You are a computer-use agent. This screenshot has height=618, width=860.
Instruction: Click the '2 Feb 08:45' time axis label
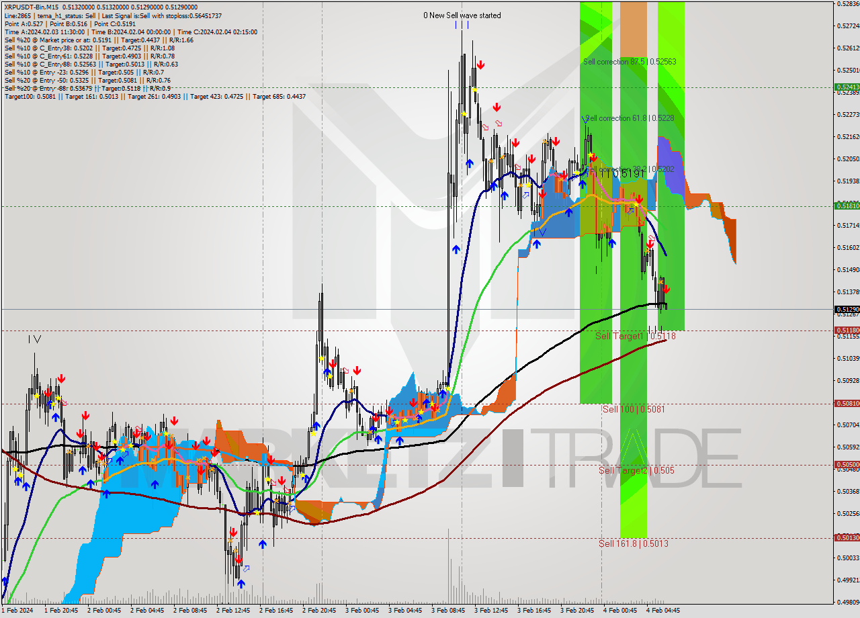[x=189, y=611]
